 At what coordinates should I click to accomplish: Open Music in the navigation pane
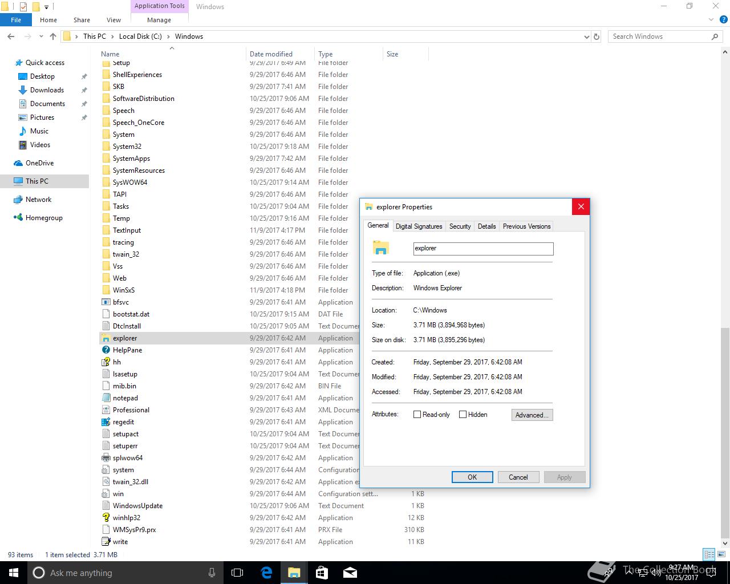39,131
